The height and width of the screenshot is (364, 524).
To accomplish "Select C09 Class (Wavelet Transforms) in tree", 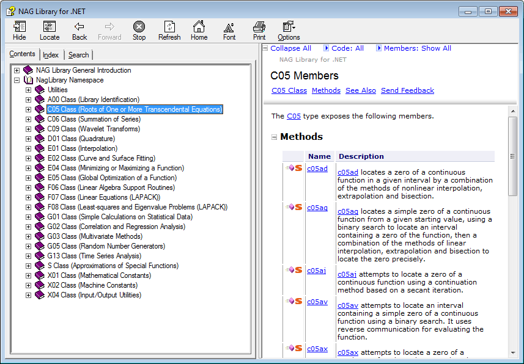I will point(94,129).
